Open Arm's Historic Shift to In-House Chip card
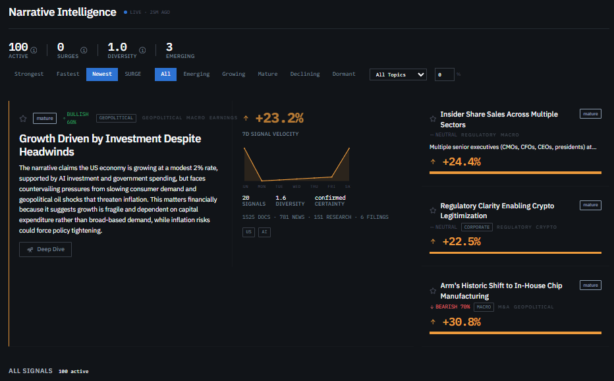 (501, 291)
